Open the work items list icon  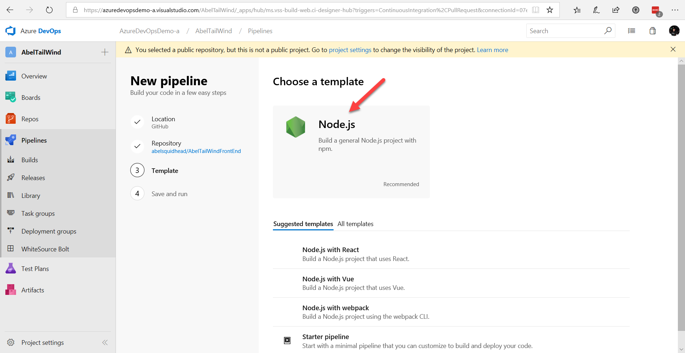click(x=631, y=31)
